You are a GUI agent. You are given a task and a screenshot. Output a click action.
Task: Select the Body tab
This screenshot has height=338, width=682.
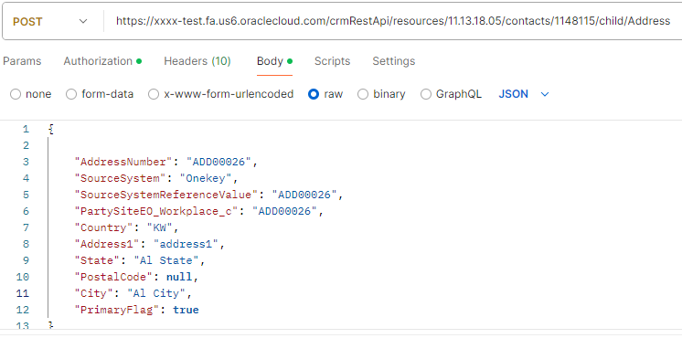[274, 61]
